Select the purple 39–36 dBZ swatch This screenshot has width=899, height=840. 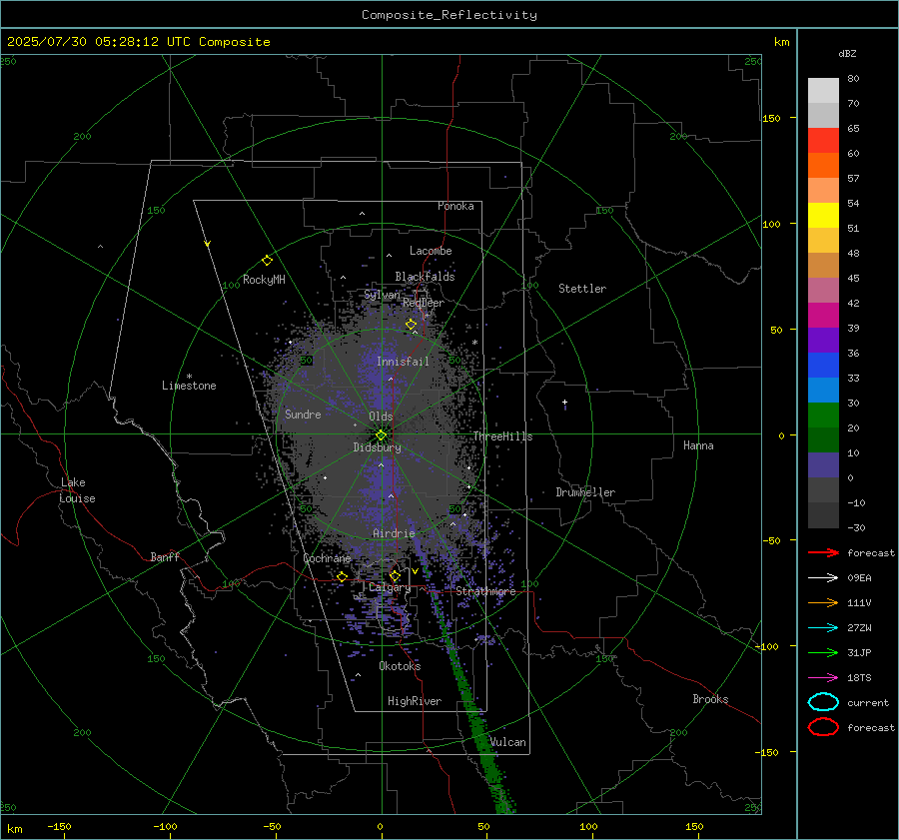(x=823, y=341)
